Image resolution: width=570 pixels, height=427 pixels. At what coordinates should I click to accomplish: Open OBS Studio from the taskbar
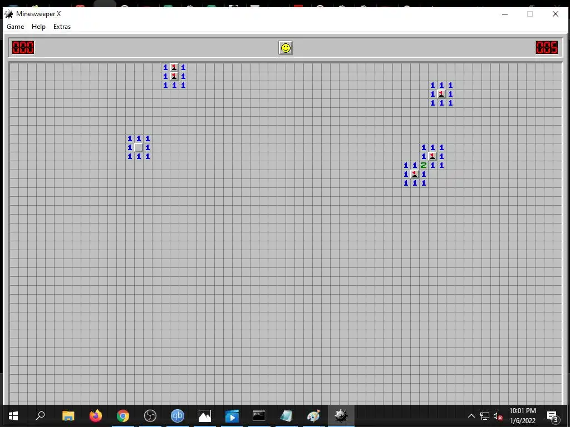tap(150, 416)
